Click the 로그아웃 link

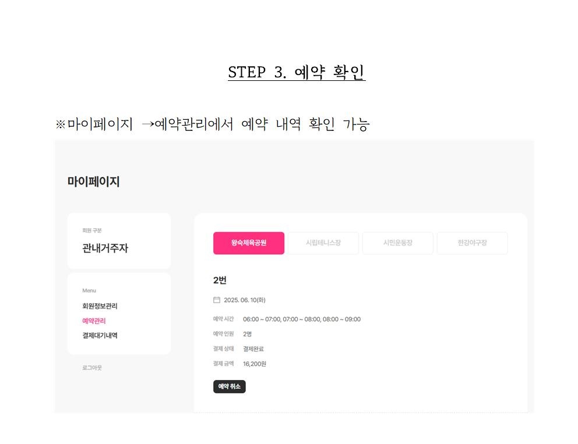coord(92,368)
